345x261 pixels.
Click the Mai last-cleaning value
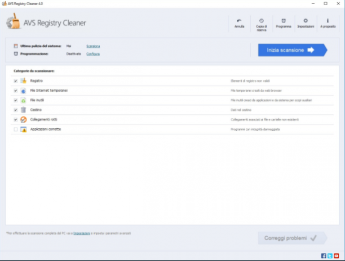[x=69, y=46]
